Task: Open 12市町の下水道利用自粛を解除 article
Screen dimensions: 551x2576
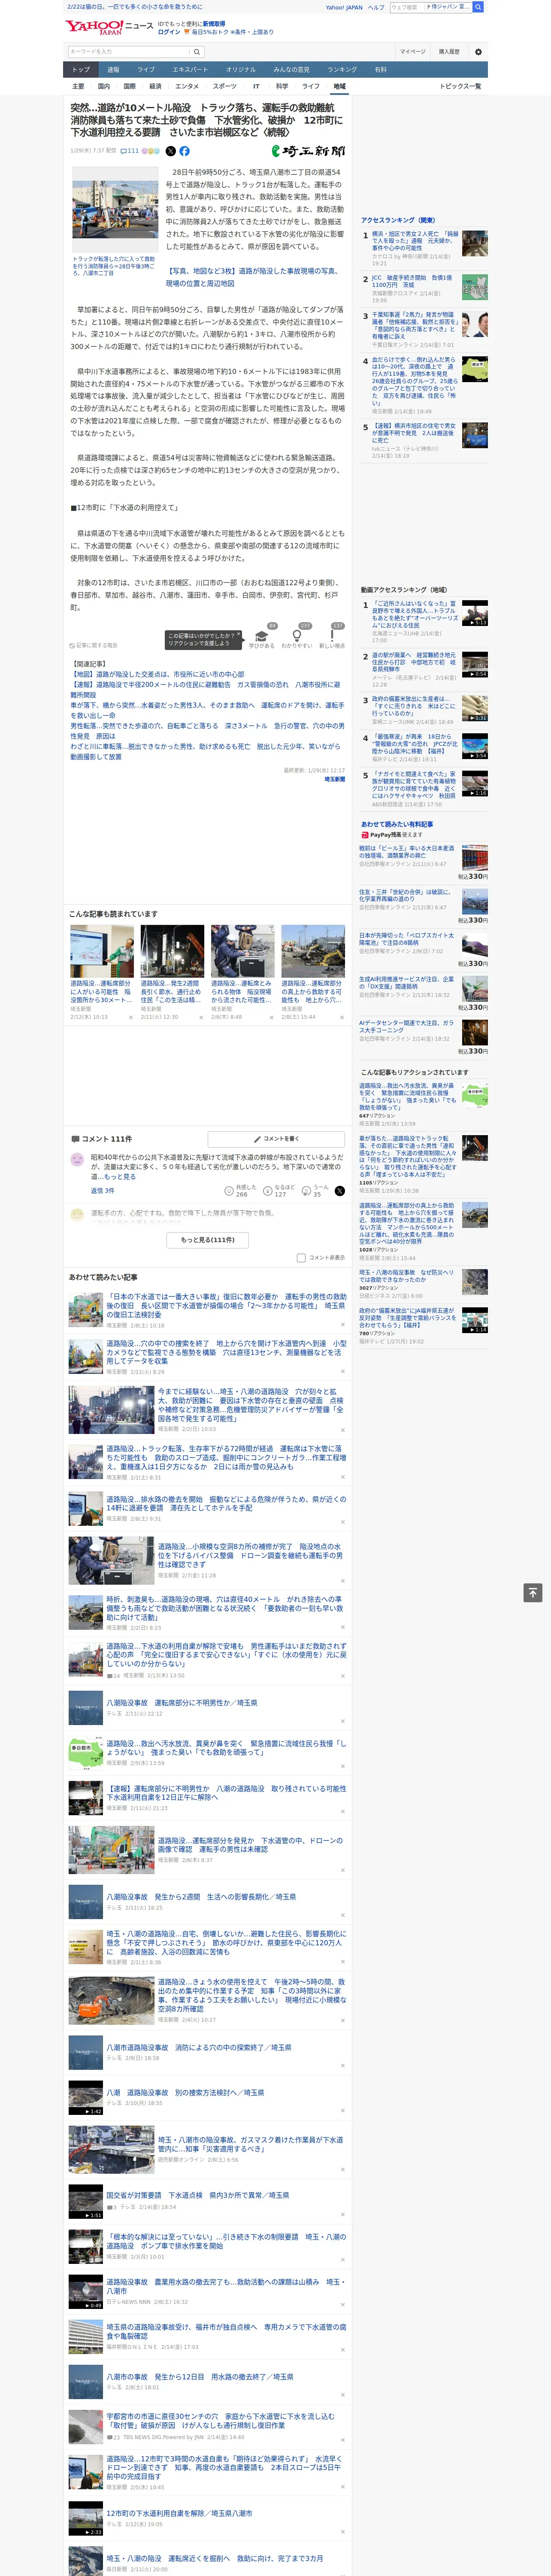Action: tap(179, 2513)
